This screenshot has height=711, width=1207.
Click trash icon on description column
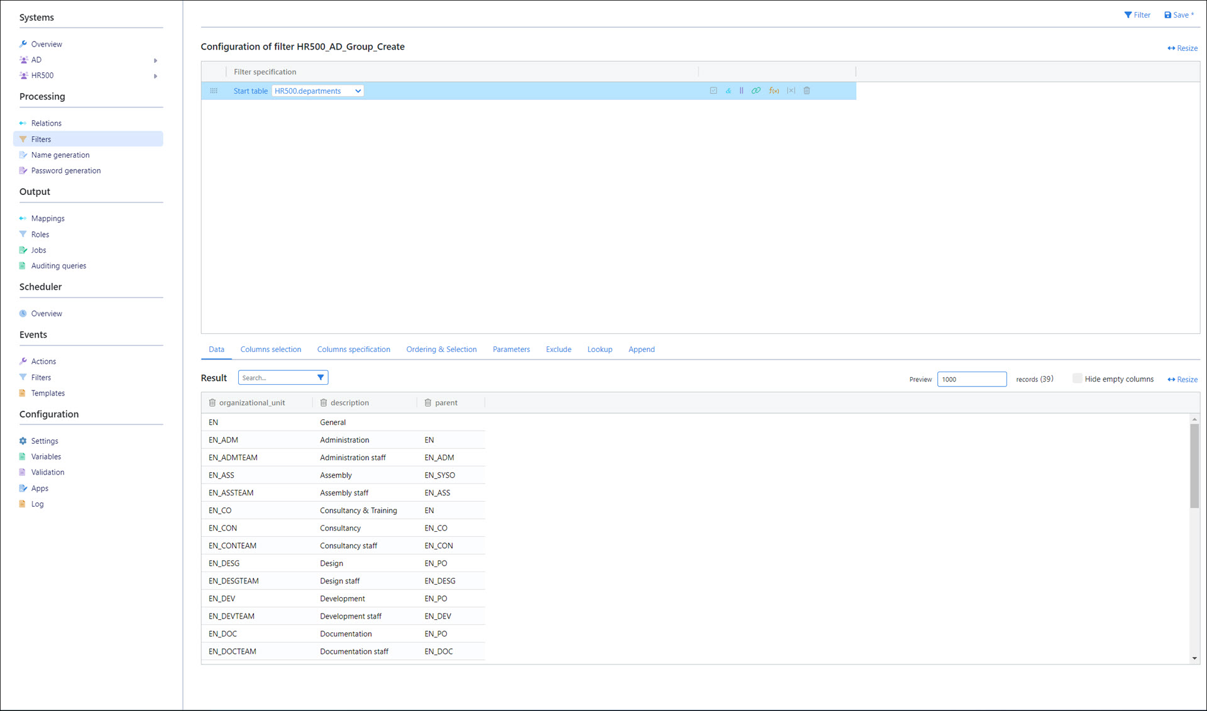324,403
